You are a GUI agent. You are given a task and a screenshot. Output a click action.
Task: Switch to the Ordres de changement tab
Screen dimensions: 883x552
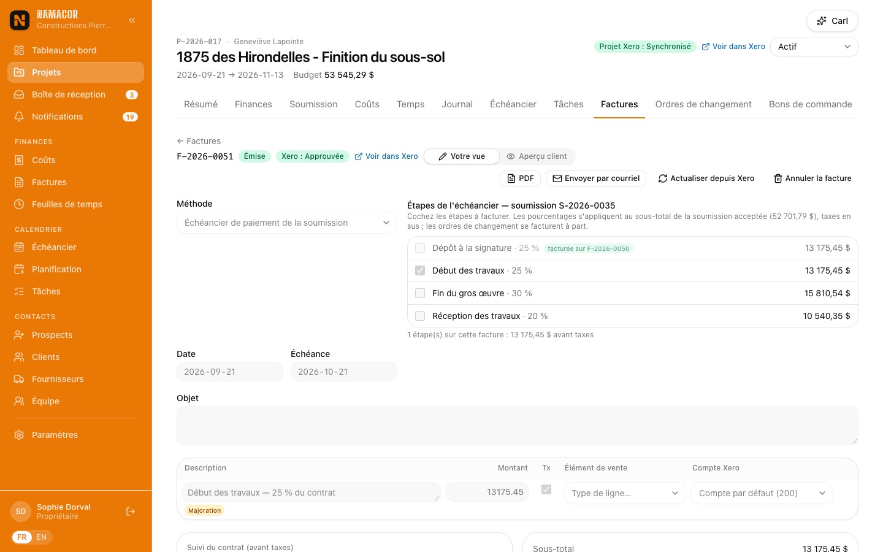click(x=703, y=104)
